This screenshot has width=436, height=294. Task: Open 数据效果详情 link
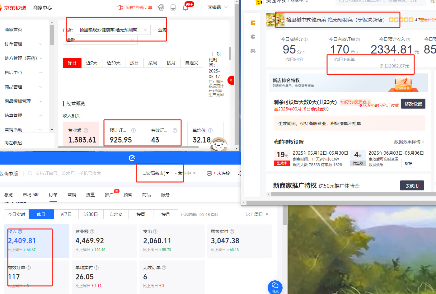point(409,142)
